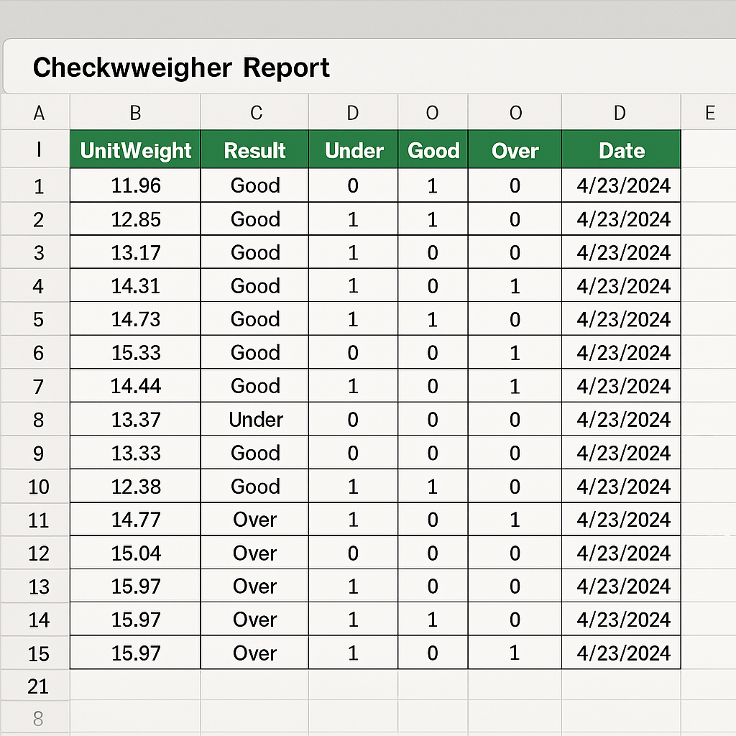Select column header D above Under
Screen dimensions: 736x736
pos(353,113)
